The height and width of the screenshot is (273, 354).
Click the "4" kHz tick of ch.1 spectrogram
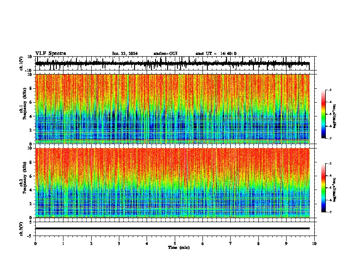(x=31, y=116)
